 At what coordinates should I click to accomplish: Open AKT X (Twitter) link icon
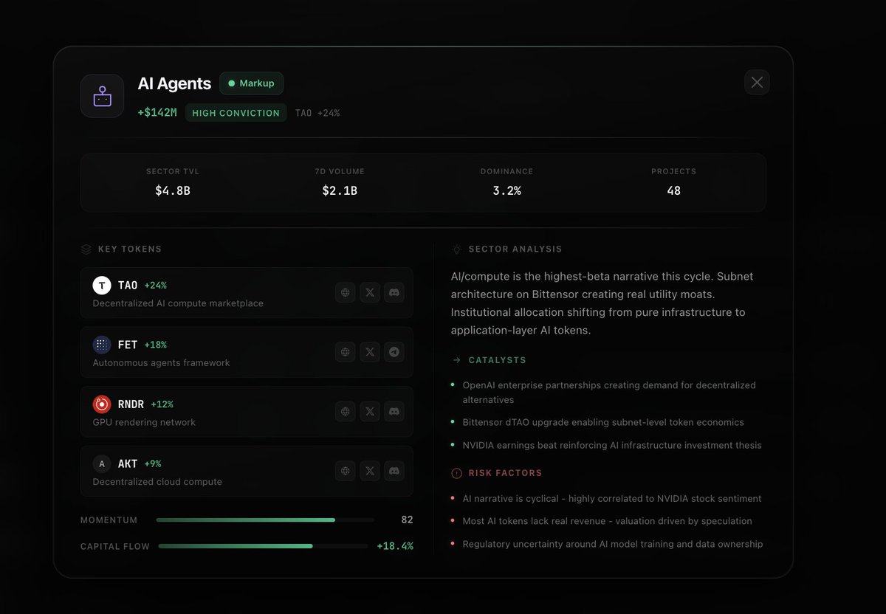pyautogui.click(x=370, y=470)
